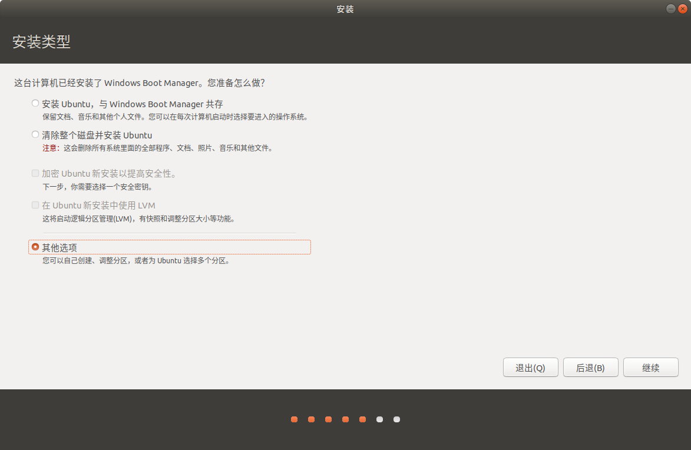The height and width of the screenshot is (450, 691).
Task: Click the 安装 Ubuntu，与 Windows Boot Manager 共存 label
Action: click(132, 104)
